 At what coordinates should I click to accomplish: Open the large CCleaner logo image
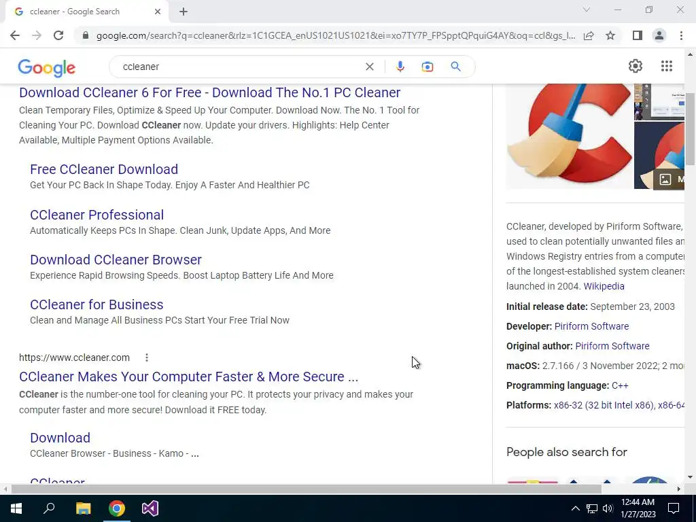(570, 136)
